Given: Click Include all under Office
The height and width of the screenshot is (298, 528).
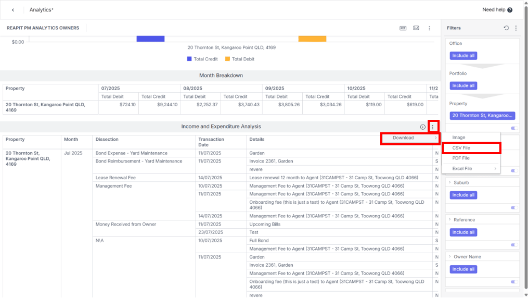Looking at the screenshot, I should coord(463,56).
